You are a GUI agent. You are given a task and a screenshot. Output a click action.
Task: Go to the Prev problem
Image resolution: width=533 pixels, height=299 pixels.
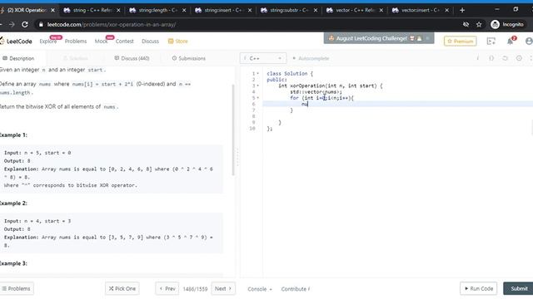(167, 288)
